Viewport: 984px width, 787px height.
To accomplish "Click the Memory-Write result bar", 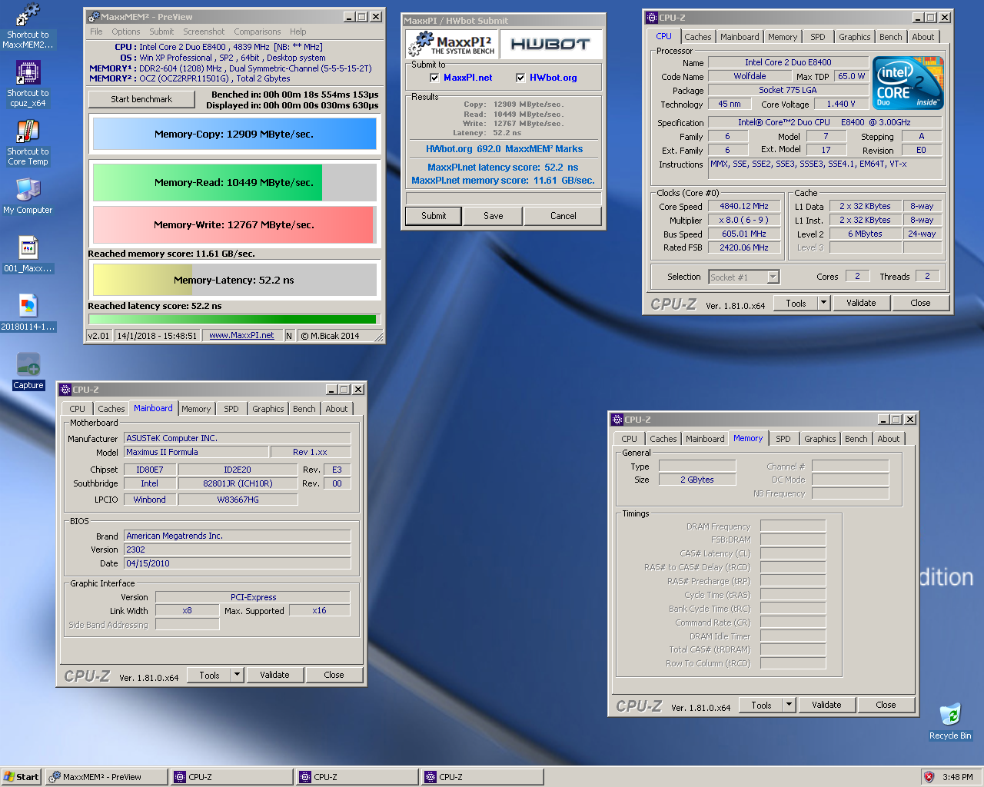I will click(x=234, y=224).
